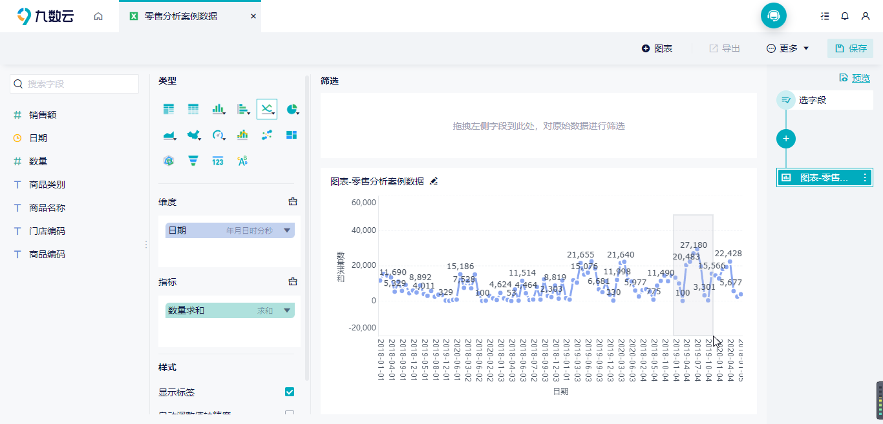883x424 pixels.
Task: Pick the scatter plot chart icon
Action: [x=267, y=135]
